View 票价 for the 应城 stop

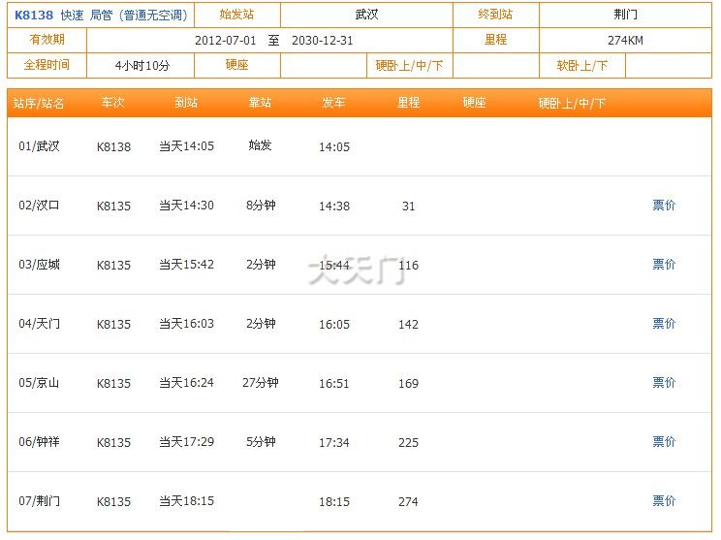pos(664,265)
